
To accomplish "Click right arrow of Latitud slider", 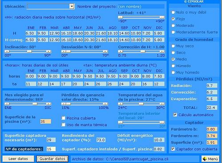I will [x=162, y=17].
